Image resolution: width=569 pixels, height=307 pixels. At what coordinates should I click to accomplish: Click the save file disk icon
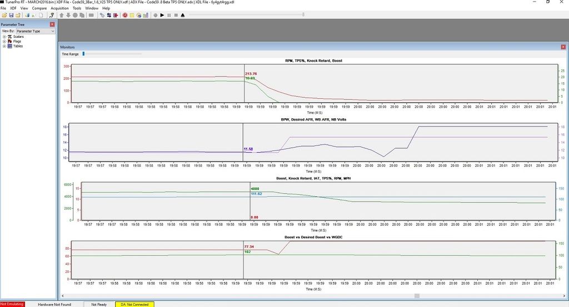(11, 15)
